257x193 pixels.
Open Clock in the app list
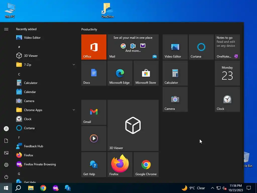coord(46,119)
